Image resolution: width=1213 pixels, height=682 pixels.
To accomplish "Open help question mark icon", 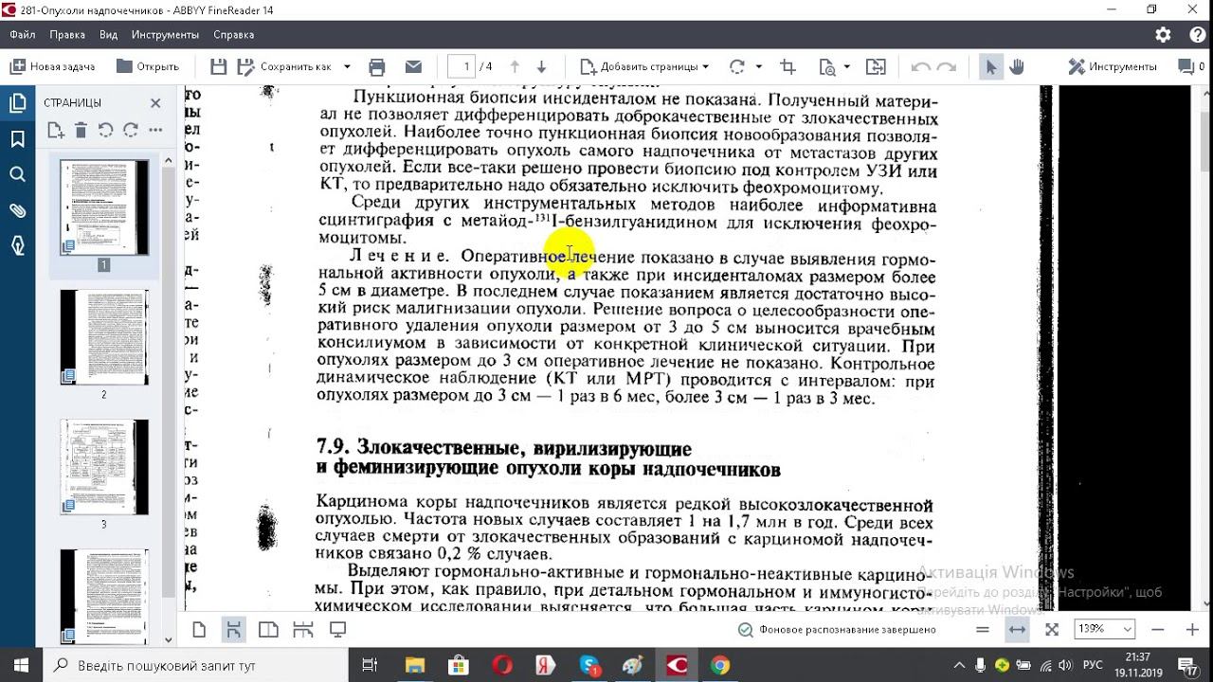I will pos(1197,35).
